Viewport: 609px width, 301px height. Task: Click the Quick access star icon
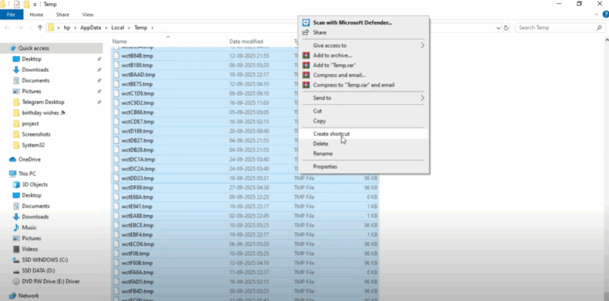(13, 48)
